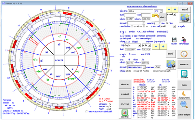The height and width of the screenshot is (120, 195).
Task: Click the yellow undo arrow icon
Action: [x=155, y=17]
